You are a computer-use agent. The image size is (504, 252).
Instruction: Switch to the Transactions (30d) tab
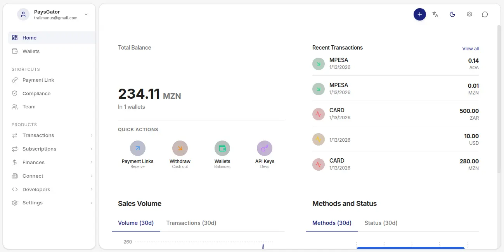[191, 223]
